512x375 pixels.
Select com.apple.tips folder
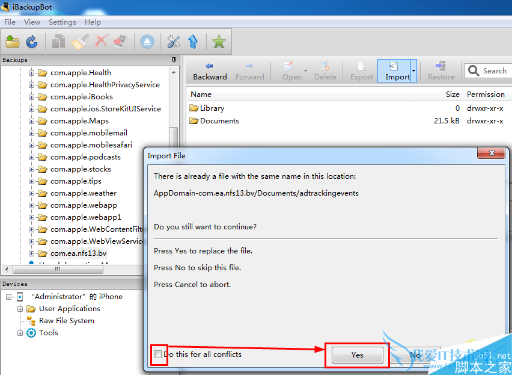(76, 181)
